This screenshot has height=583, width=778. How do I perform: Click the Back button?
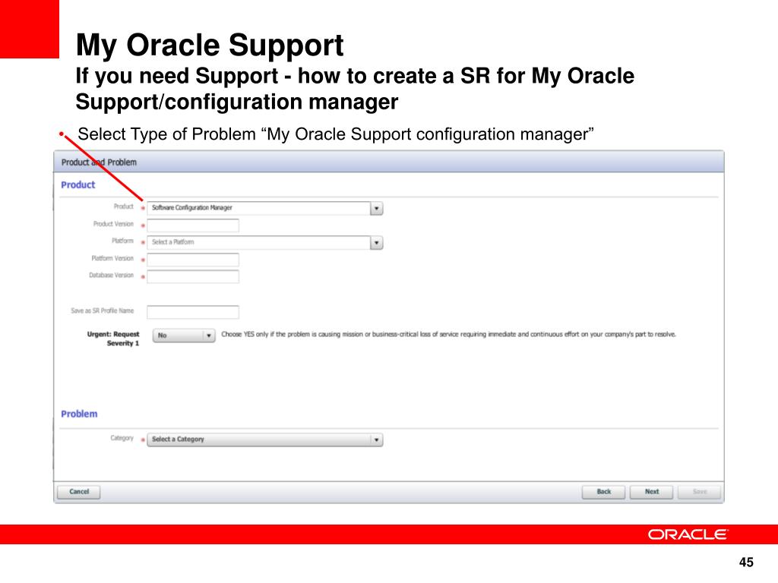[x=603, y=492]
